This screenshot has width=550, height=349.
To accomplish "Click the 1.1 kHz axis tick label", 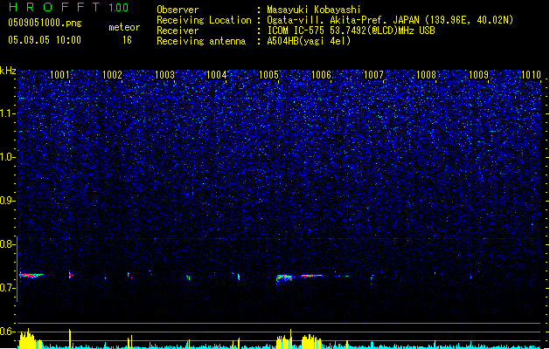I will coord(7,113).
